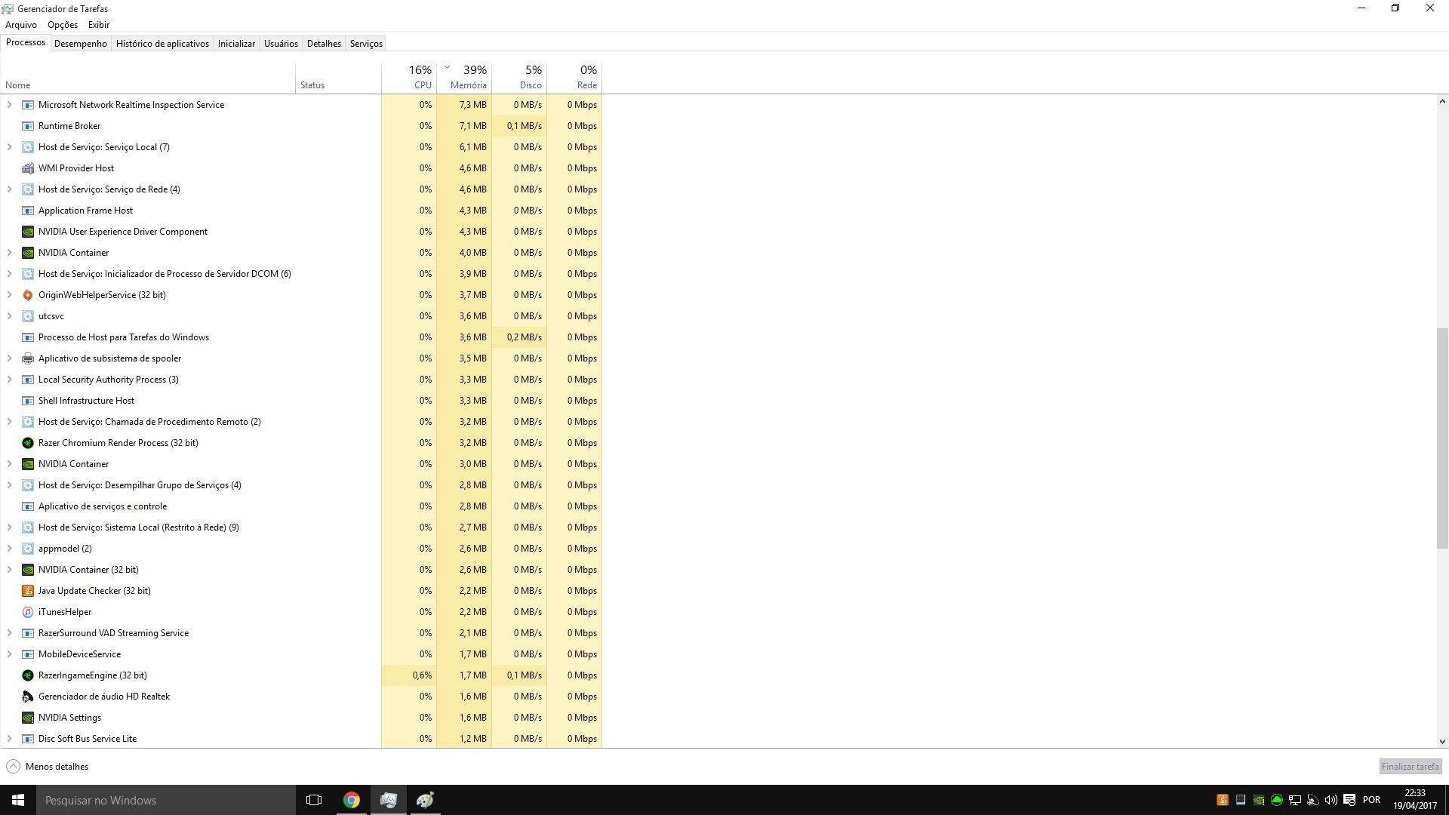1449x815 pixels.
Task: Open the Usuários tab
Action: 281,44
